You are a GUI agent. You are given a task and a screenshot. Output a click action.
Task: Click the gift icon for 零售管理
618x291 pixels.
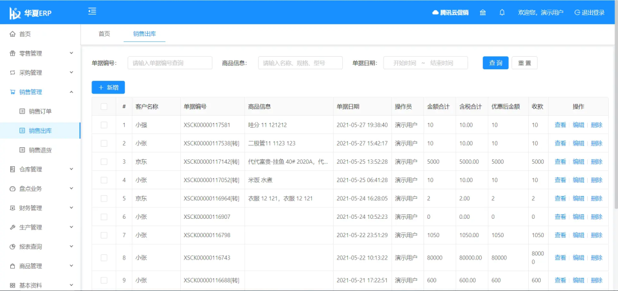point(12,54)
